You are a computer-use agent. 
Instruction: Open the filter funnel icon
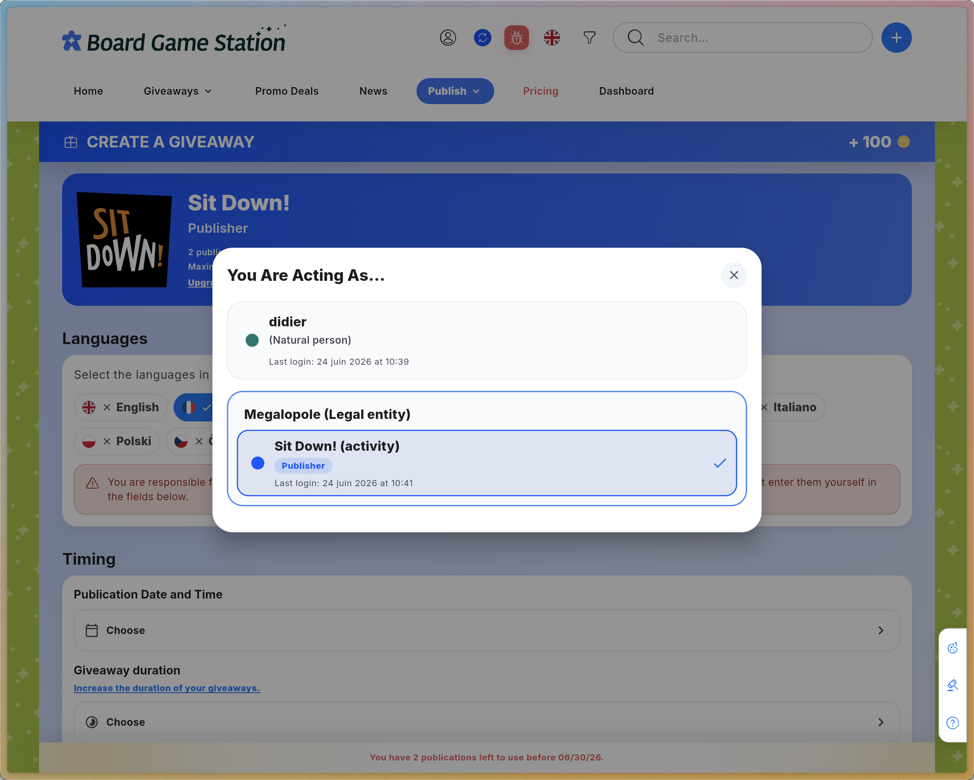589,38
